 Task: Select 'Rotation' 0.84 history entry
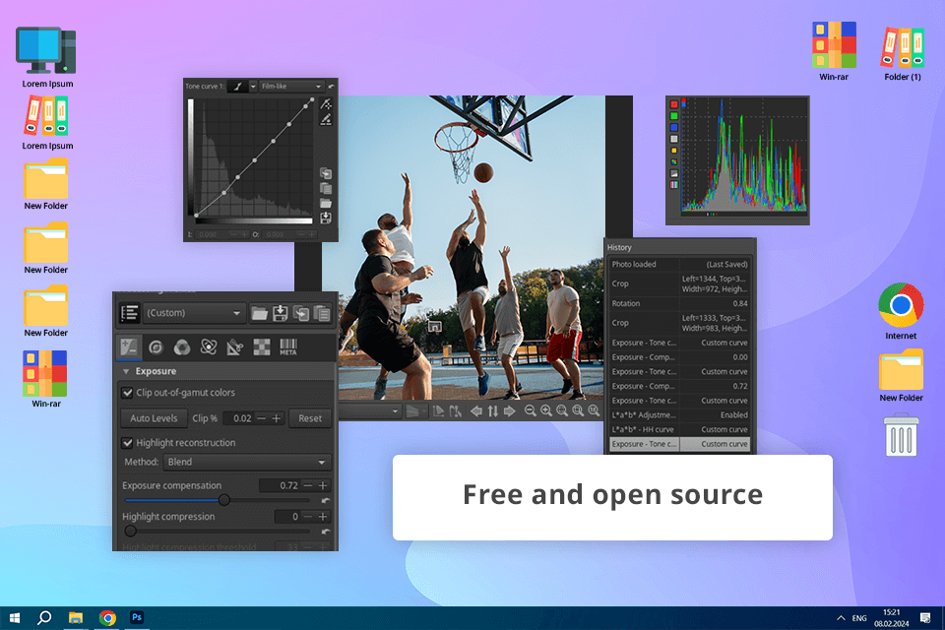click(x=679, y=303)
